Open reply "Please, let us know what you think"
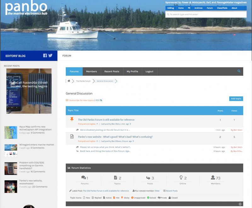The height and width of the screenshot is (208, 252). (106, 147)
